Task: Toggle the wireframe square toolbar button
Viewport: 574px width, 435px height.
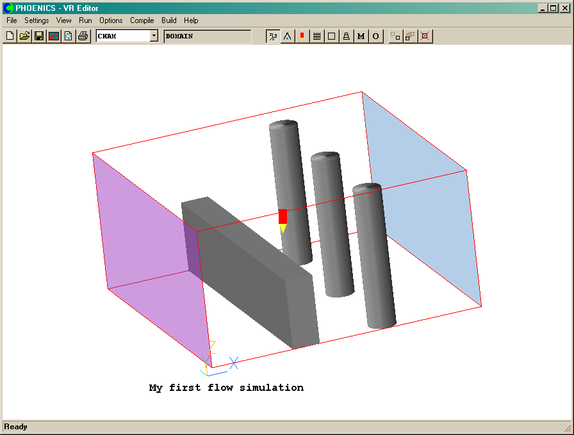Action: click(x=331, y=36)
